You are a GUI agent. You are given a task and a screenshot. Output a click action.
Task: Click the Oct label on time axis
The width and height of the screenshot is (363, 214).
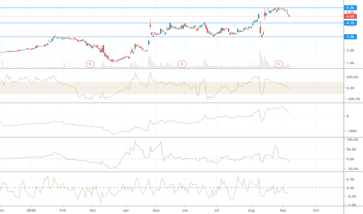316,210
